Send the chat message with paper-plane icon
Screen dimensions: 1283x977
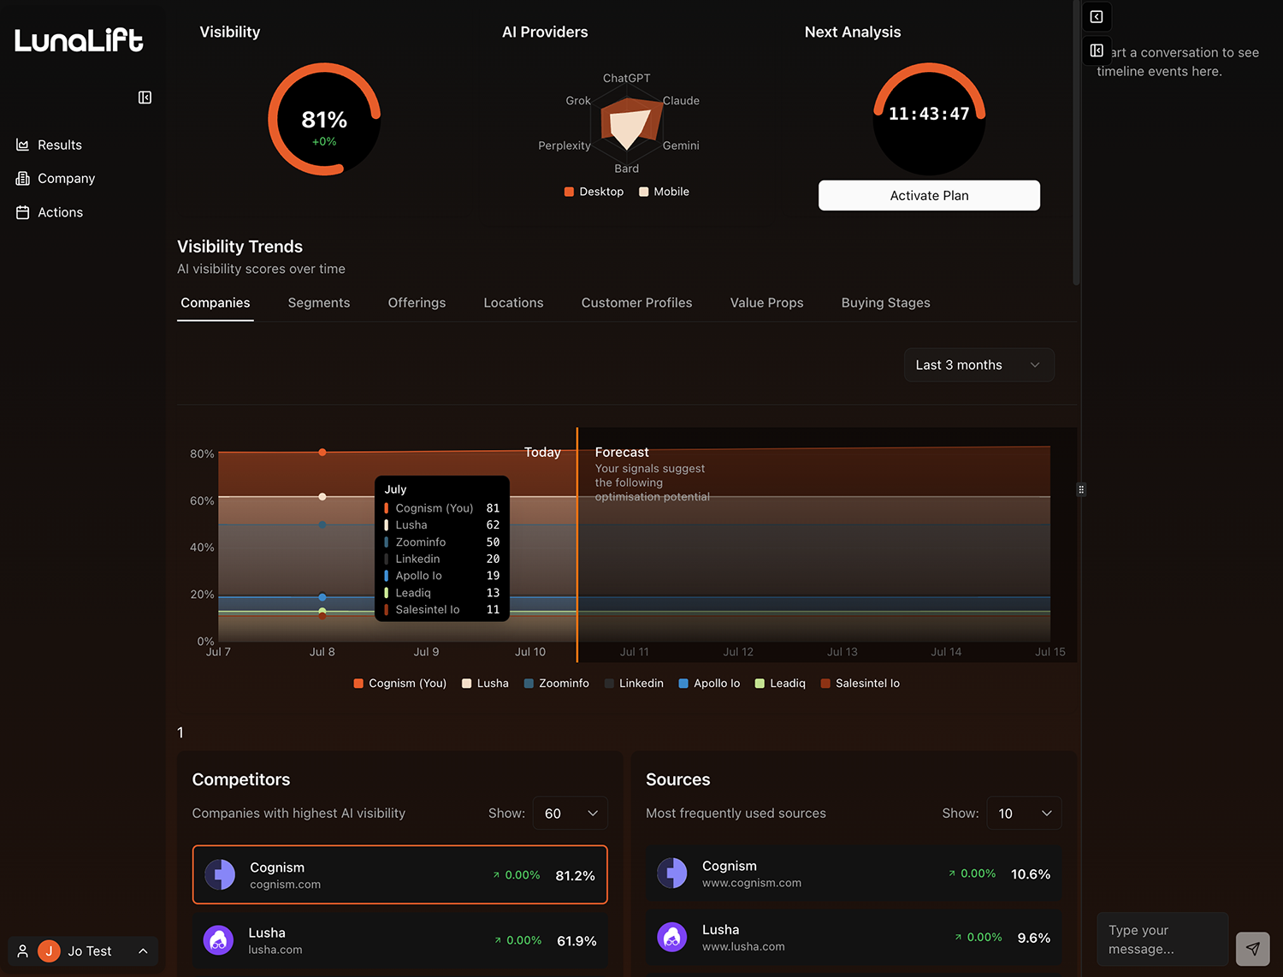point(1252,949)
